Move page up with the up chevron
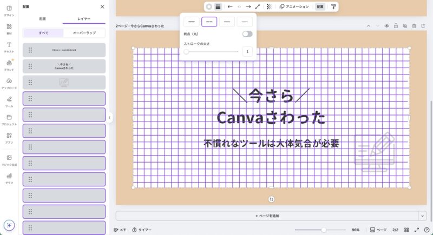Screen dimensions: 433x235 (x=369, y=26)
